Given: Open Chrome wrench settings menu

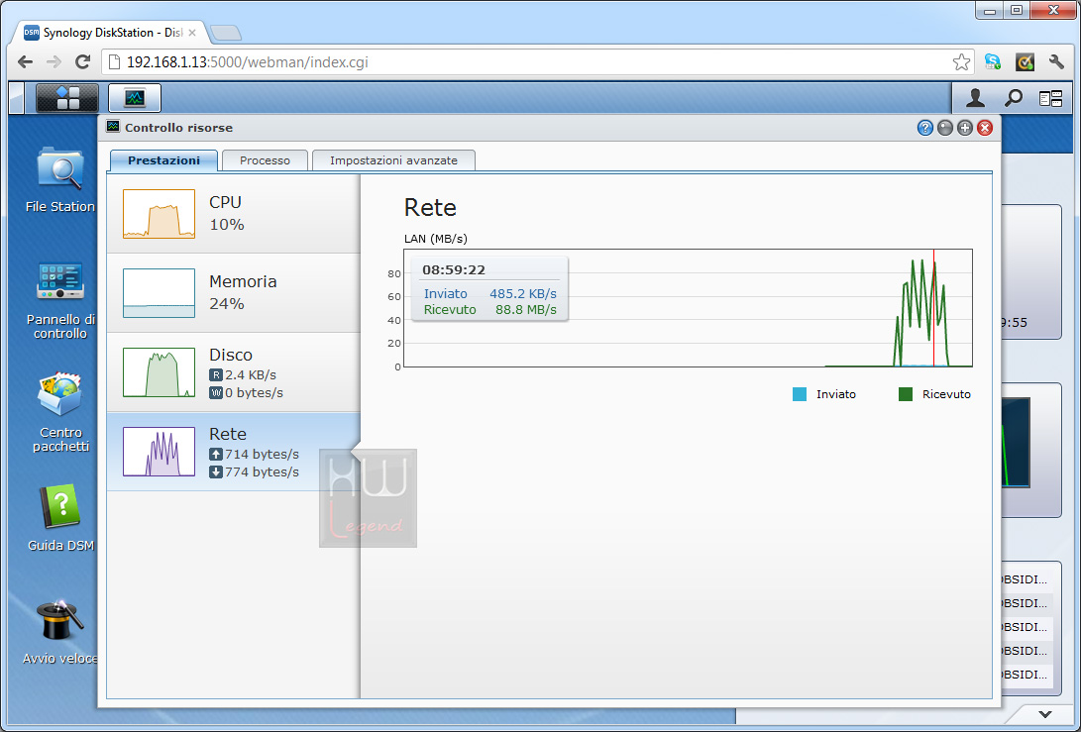Looking at the screenshot, I should (1056, 62).
